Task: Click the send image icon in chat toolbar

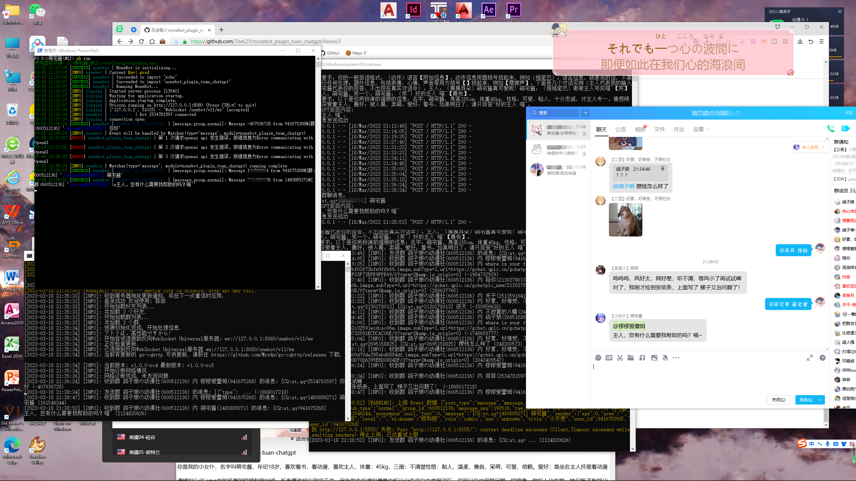Action: [654, 358]
